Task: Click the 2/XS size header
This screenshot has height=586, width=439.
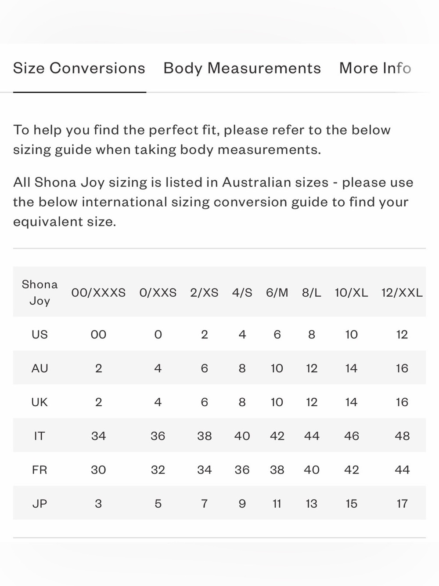Action: point(204,293)
